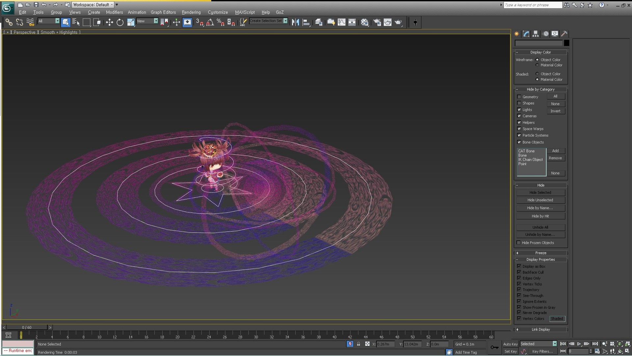The height and width of the screenshot is (356, 632).
Task: Uncheck the Lights category checkbox
Action: point(519,110)
